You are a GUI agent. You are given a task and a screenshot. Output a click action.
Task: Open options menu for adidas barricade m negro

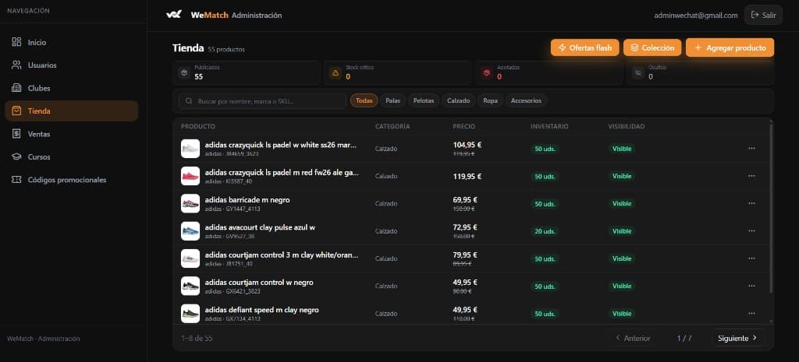(751, 203)
